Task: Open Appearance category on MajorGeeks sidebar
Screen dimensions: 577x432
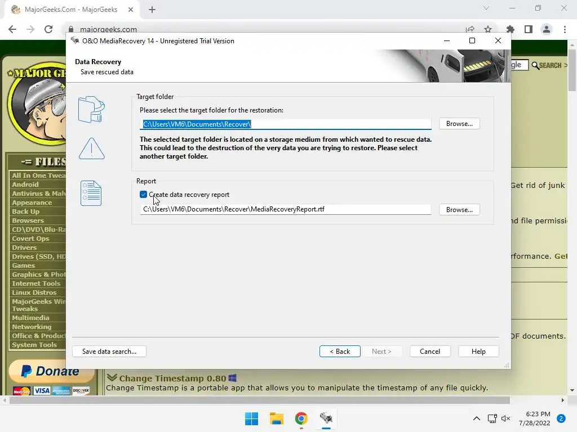Action: [x=32, y=202]
